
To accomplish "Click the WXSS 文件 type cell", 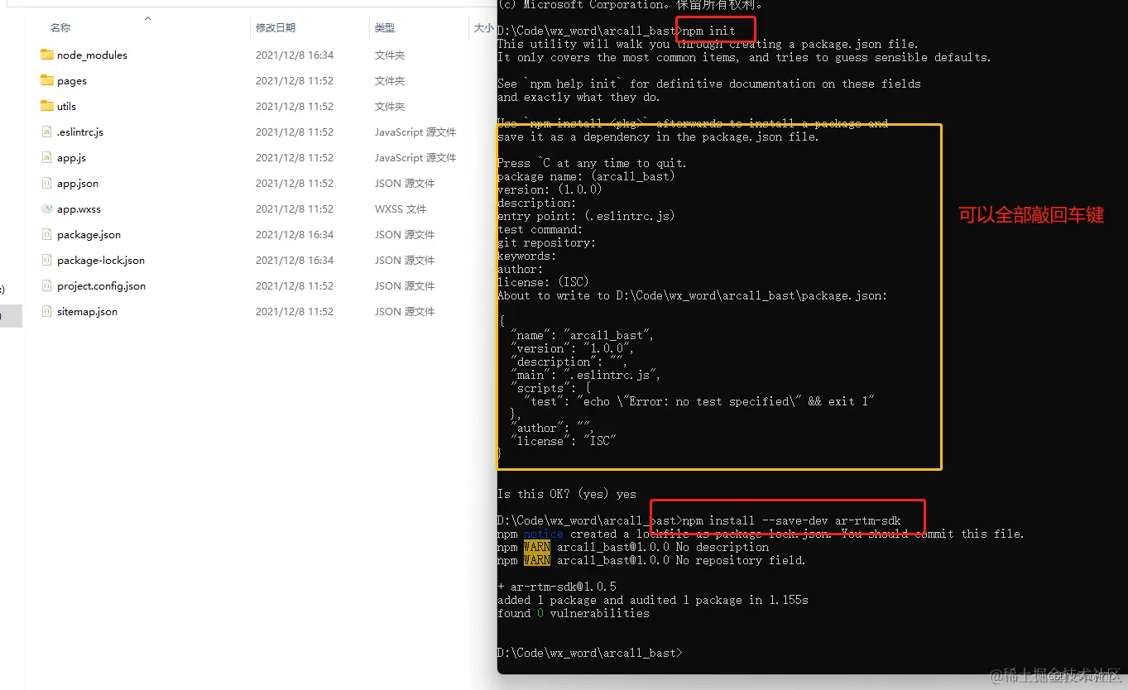I will [x=401, y=209].
